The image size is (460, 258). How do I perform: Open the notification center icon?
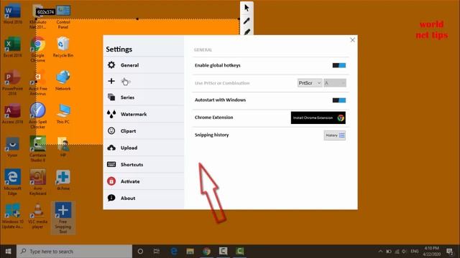[449, 252]
